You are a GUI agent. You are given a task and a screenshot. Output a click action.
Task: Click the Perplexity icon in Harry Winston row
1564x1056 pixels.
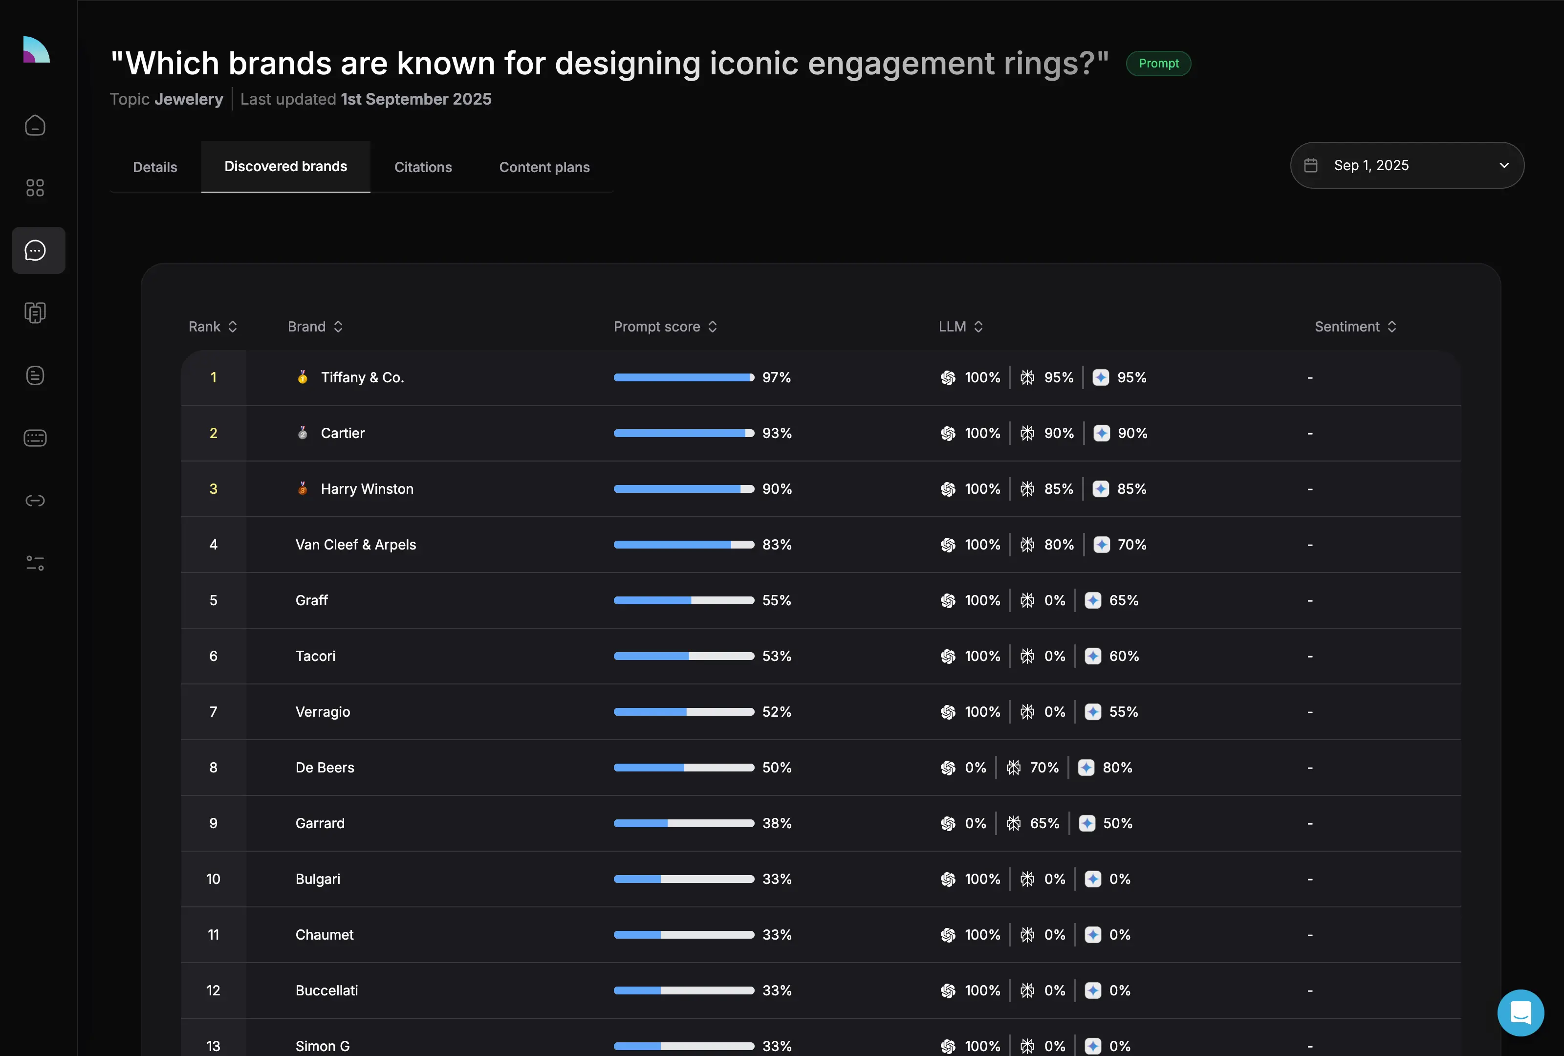tap(1027, 489)
